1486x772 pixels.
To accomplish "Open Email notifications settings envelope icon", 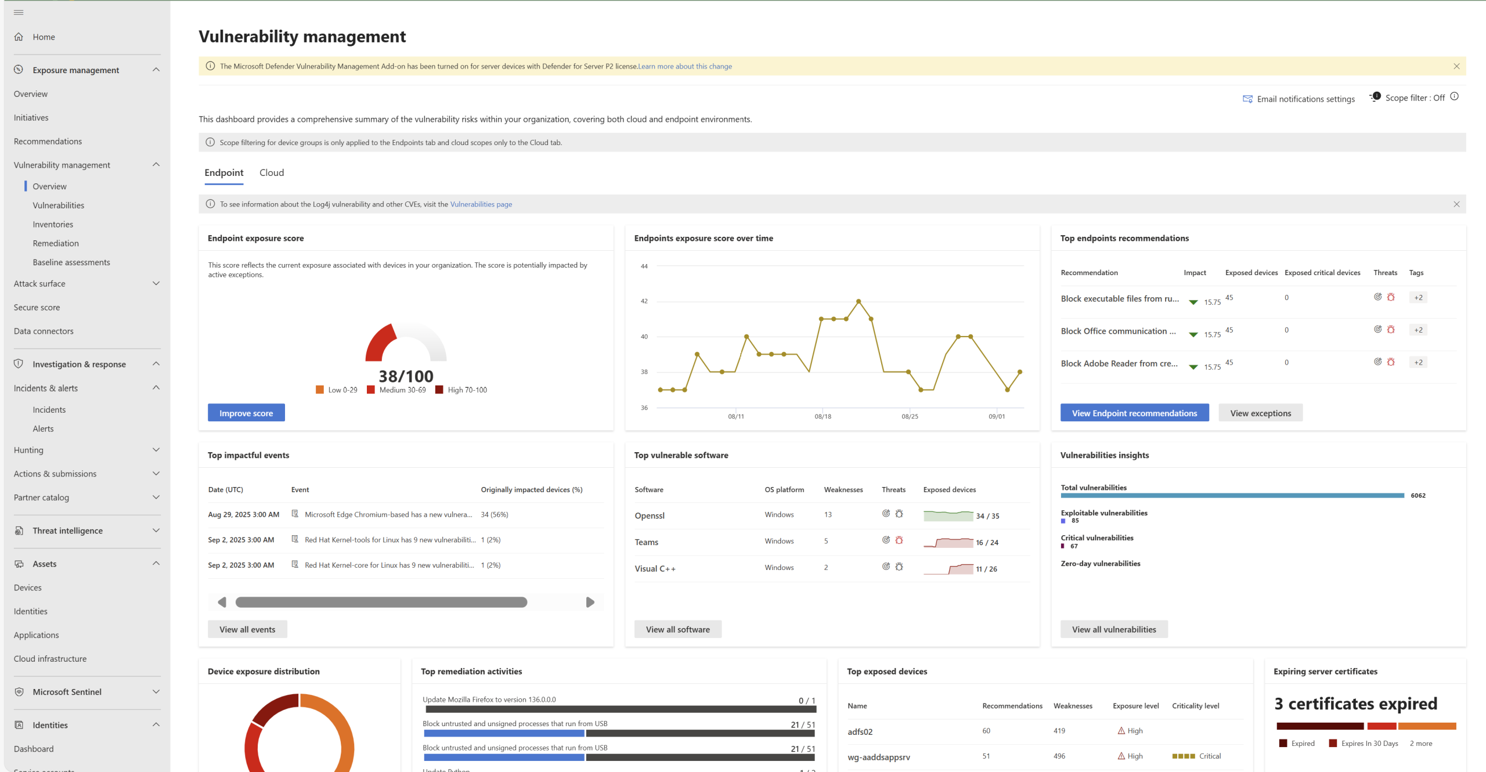I will 1247,99.
